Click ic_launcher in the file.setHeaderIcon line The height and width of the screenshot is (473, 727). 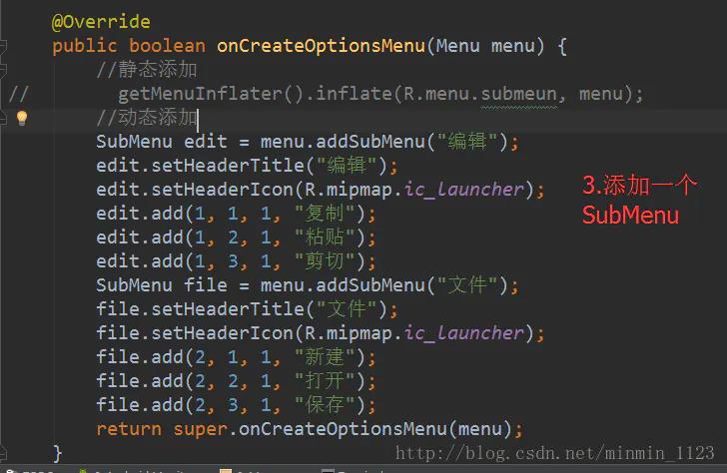coord(463,333)
